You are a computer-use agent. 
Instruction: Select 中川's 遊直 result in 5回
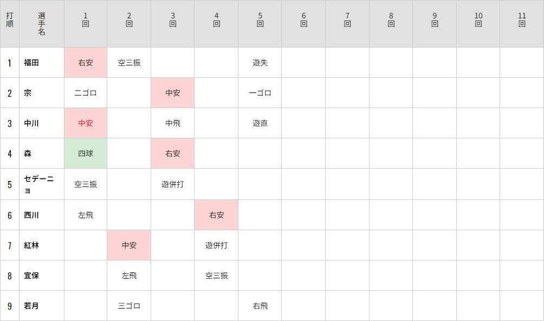point(260,123)
